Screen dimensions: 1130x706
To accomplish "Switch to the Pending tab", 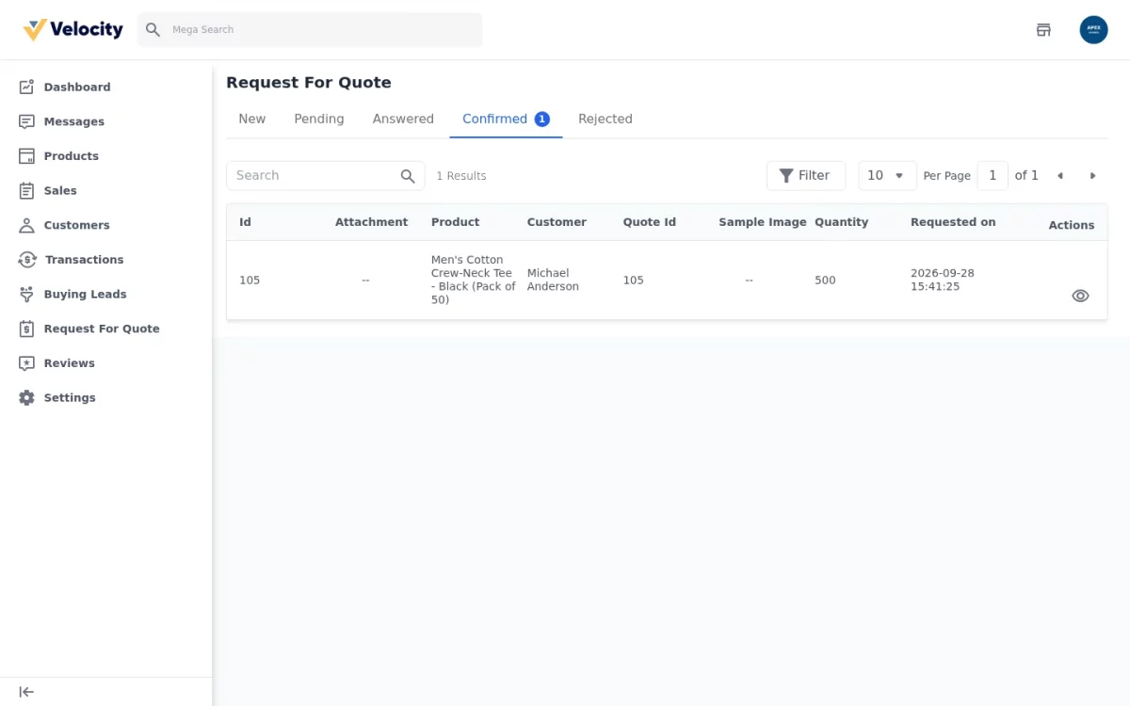I will point(319,119).
